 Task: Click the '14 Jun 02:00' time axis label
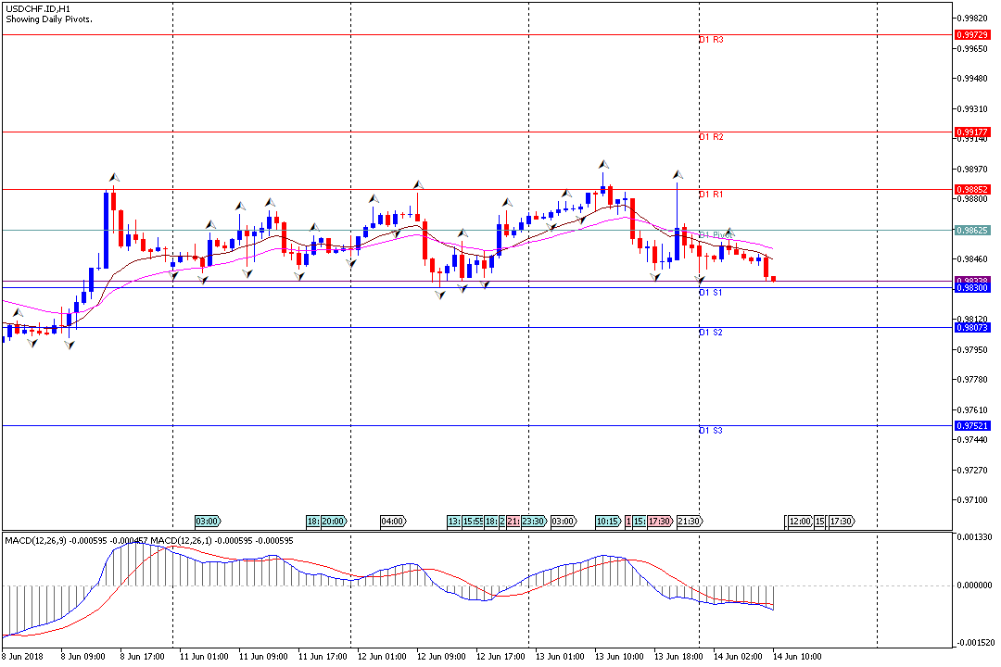tap(738, 656)
